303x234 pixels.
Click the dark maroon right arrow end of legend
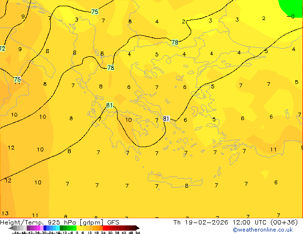tap(138, 228)
